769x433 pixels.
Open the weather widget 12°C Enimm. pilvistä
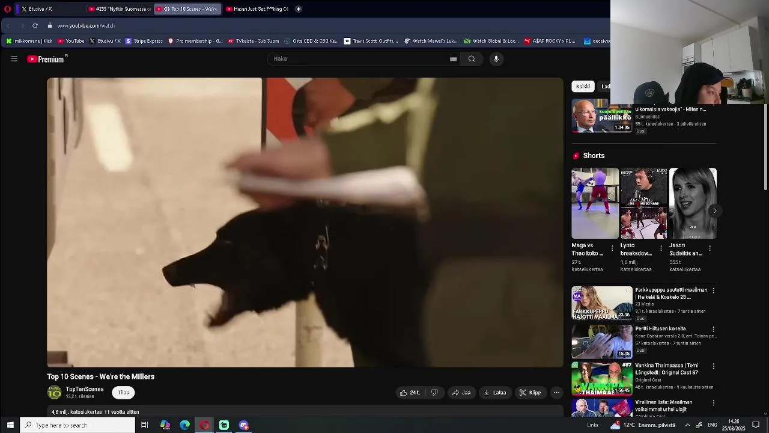click(x=643, y=425)
